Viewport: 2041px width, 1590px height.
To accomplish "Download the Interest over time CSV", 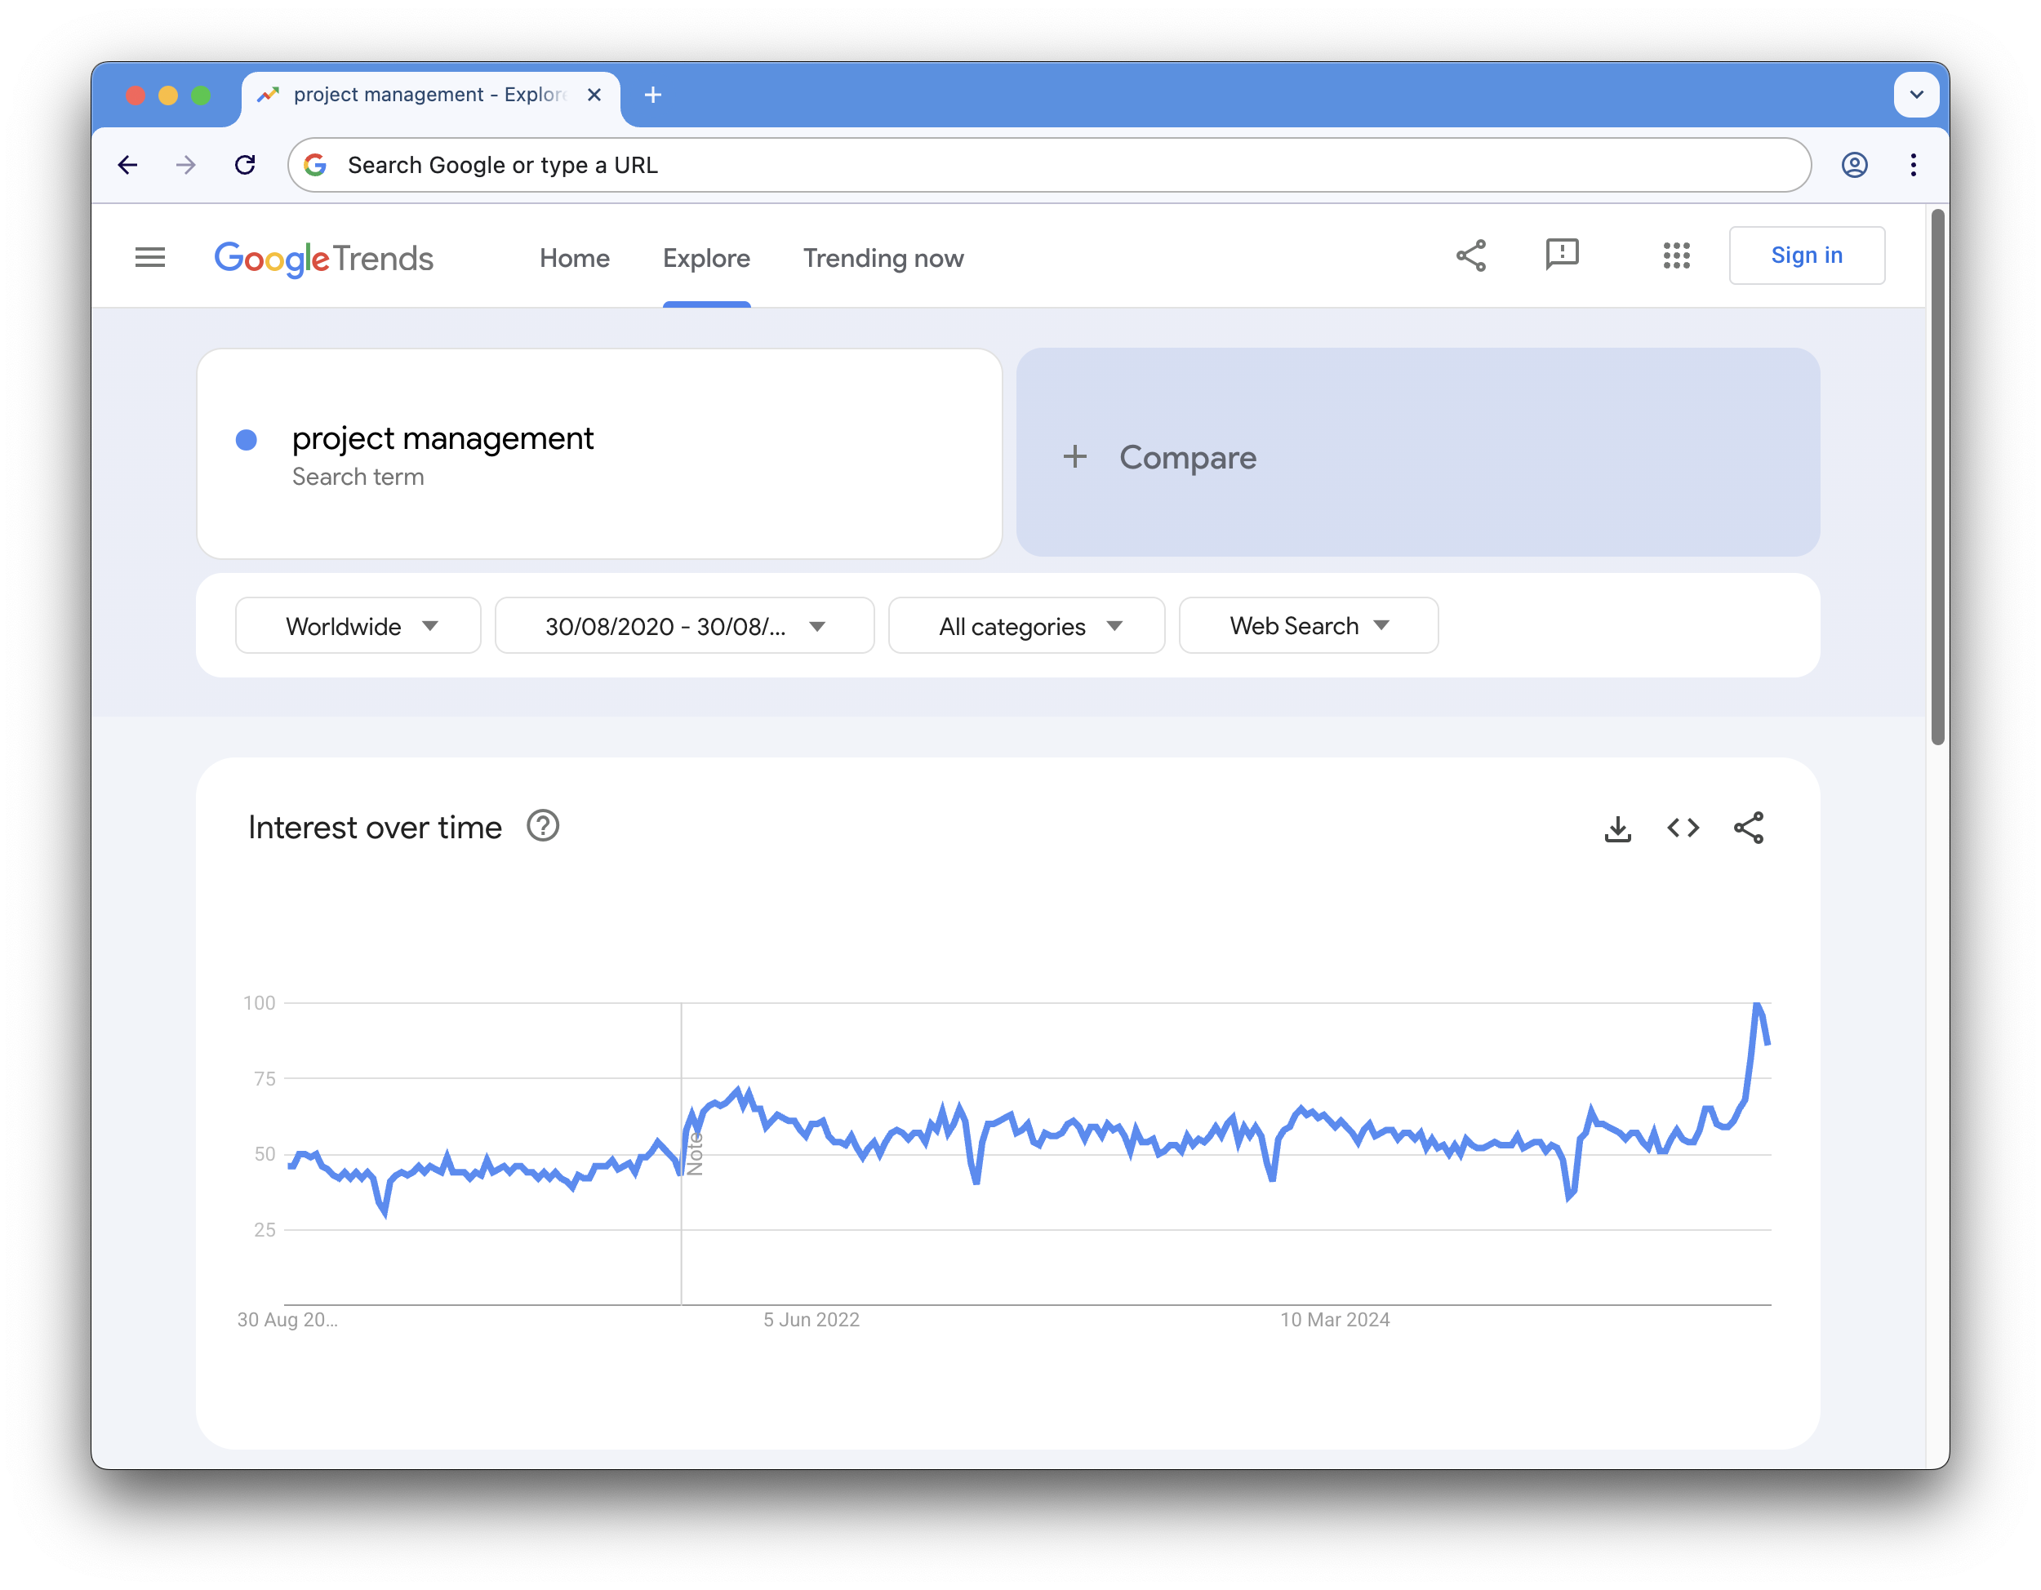I will 1617,828.
